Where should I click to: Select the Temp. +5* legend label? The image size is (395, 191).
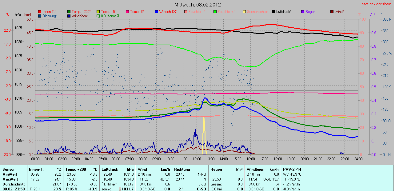(x=109, y=12)
